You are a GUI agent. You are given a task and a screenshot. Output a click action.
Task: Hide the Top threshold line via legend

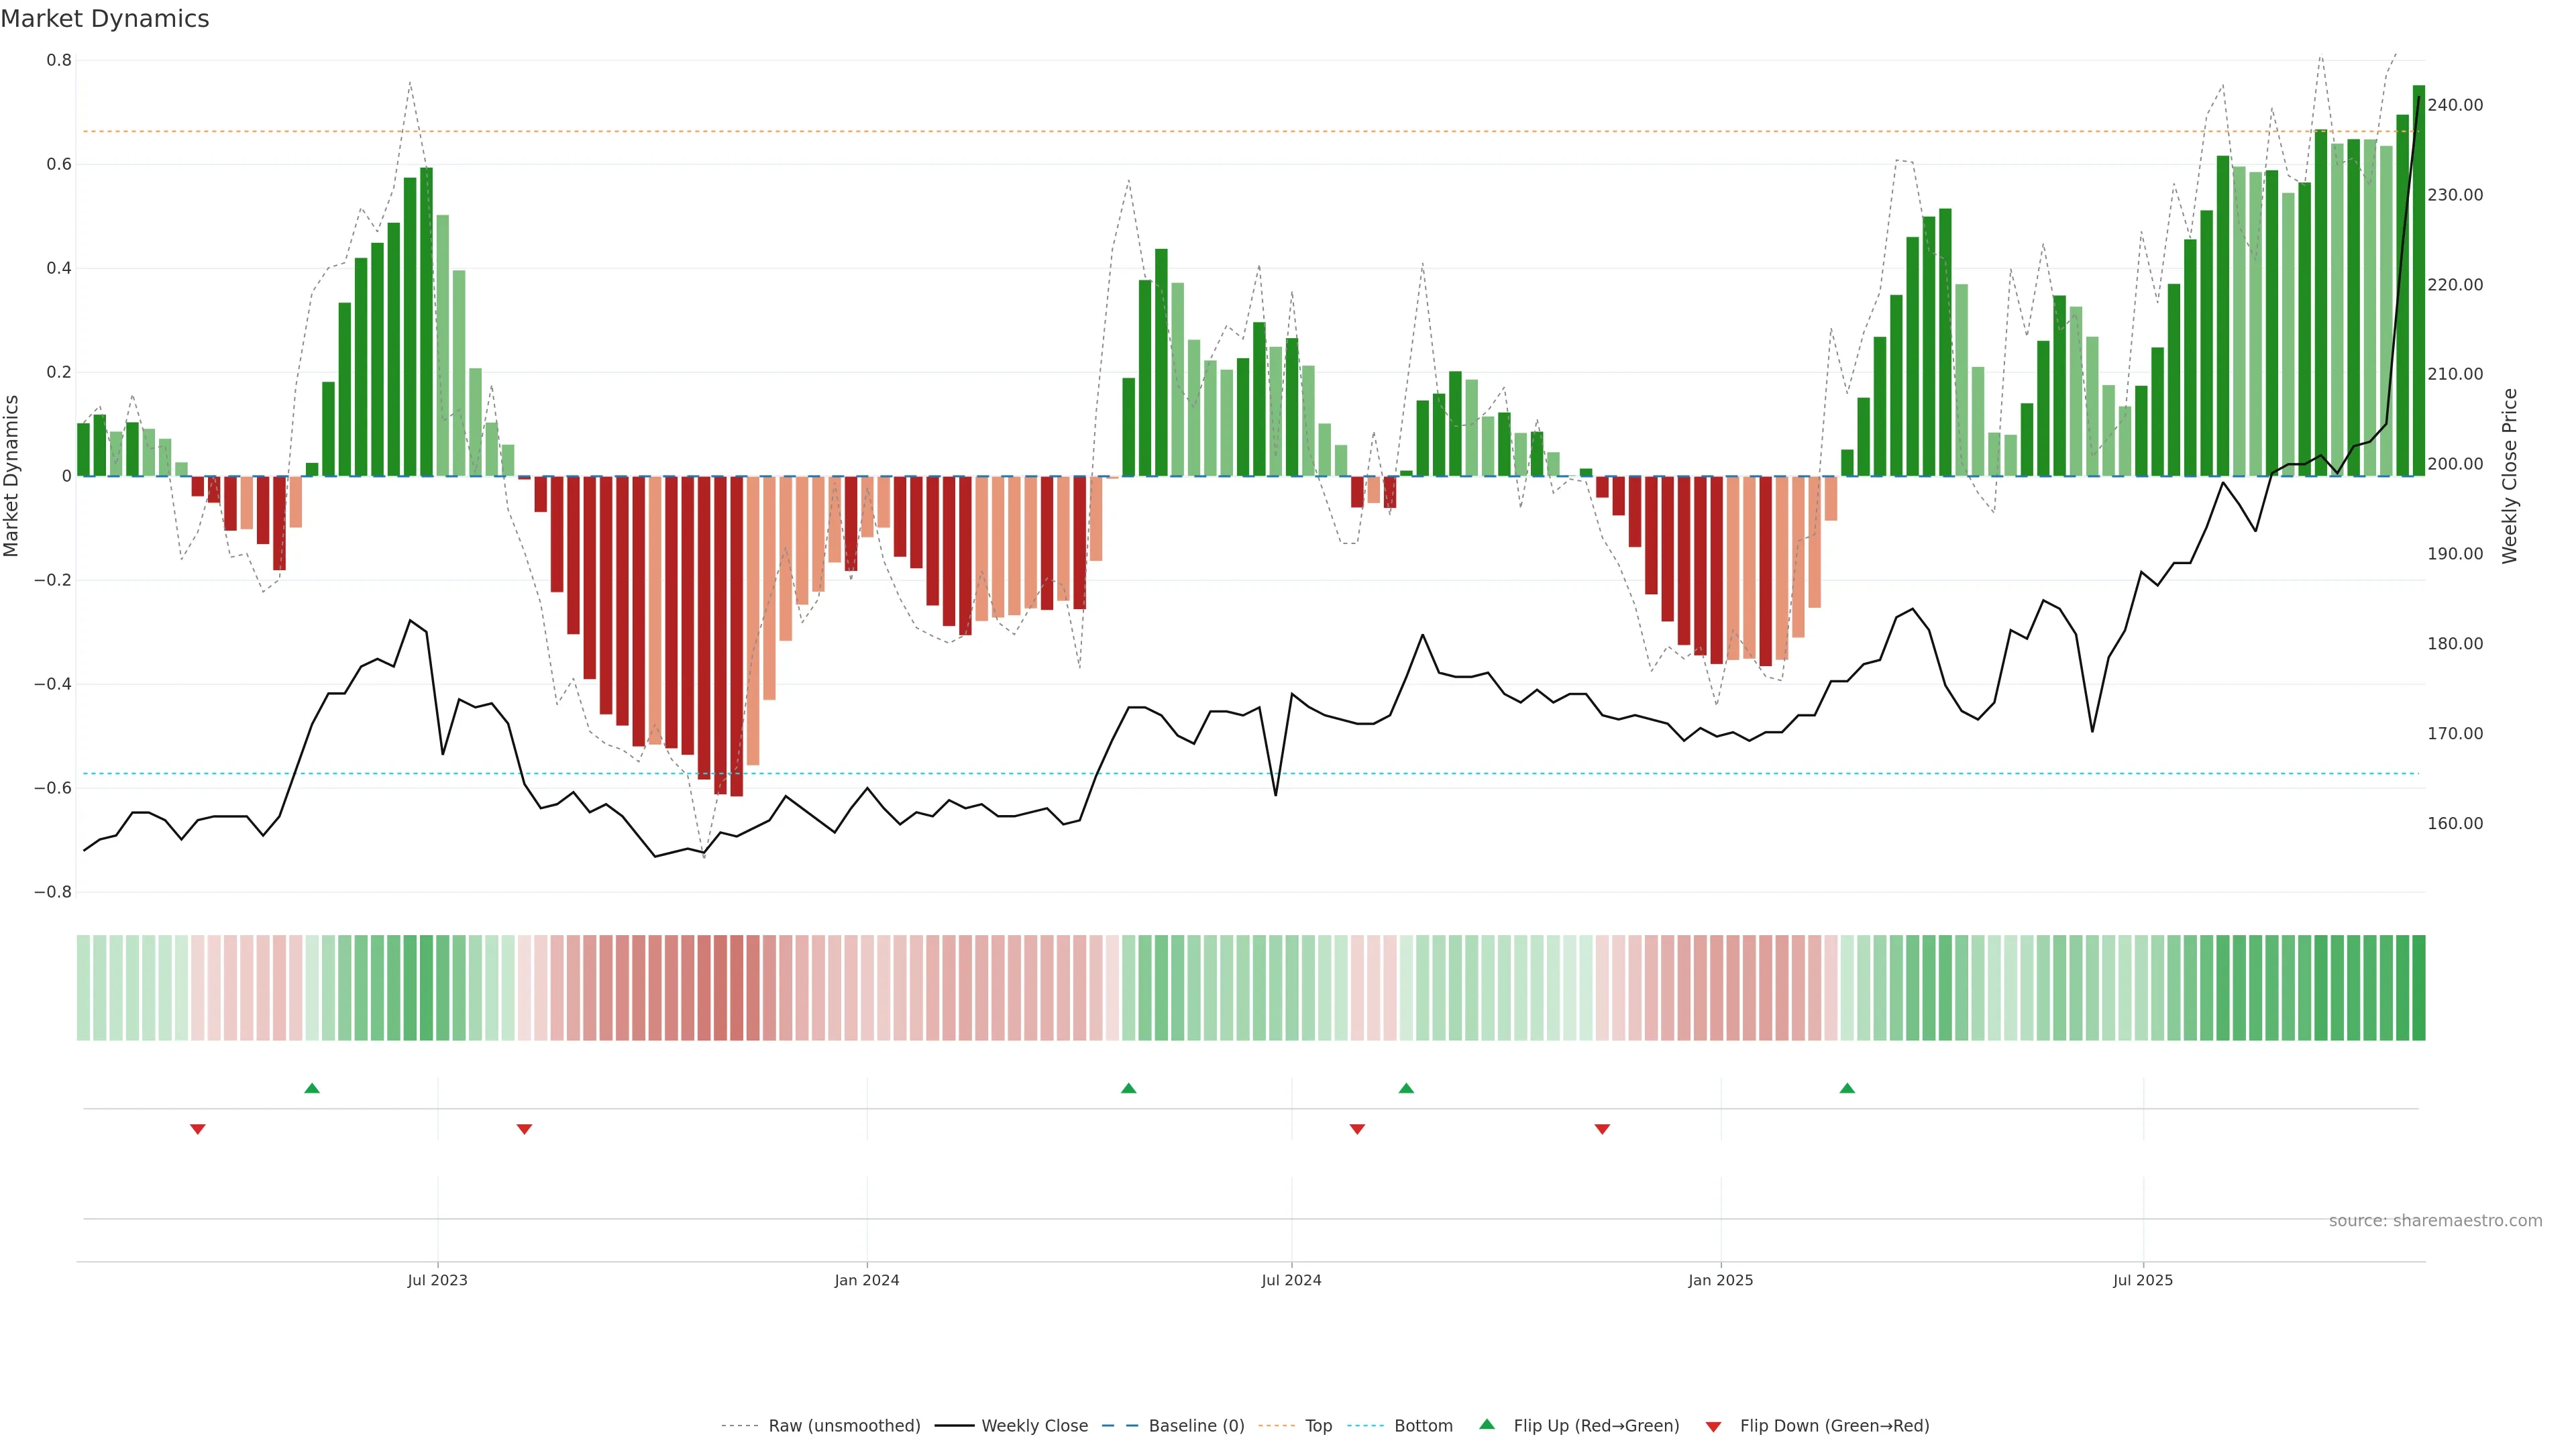(1318, 1426)
